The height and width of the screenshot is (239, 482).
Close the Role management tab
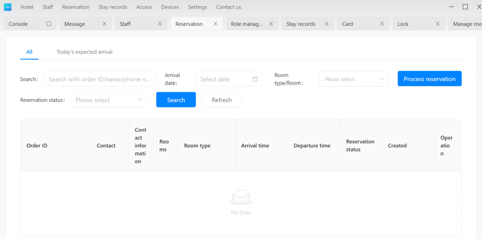(x=271, y=24)
